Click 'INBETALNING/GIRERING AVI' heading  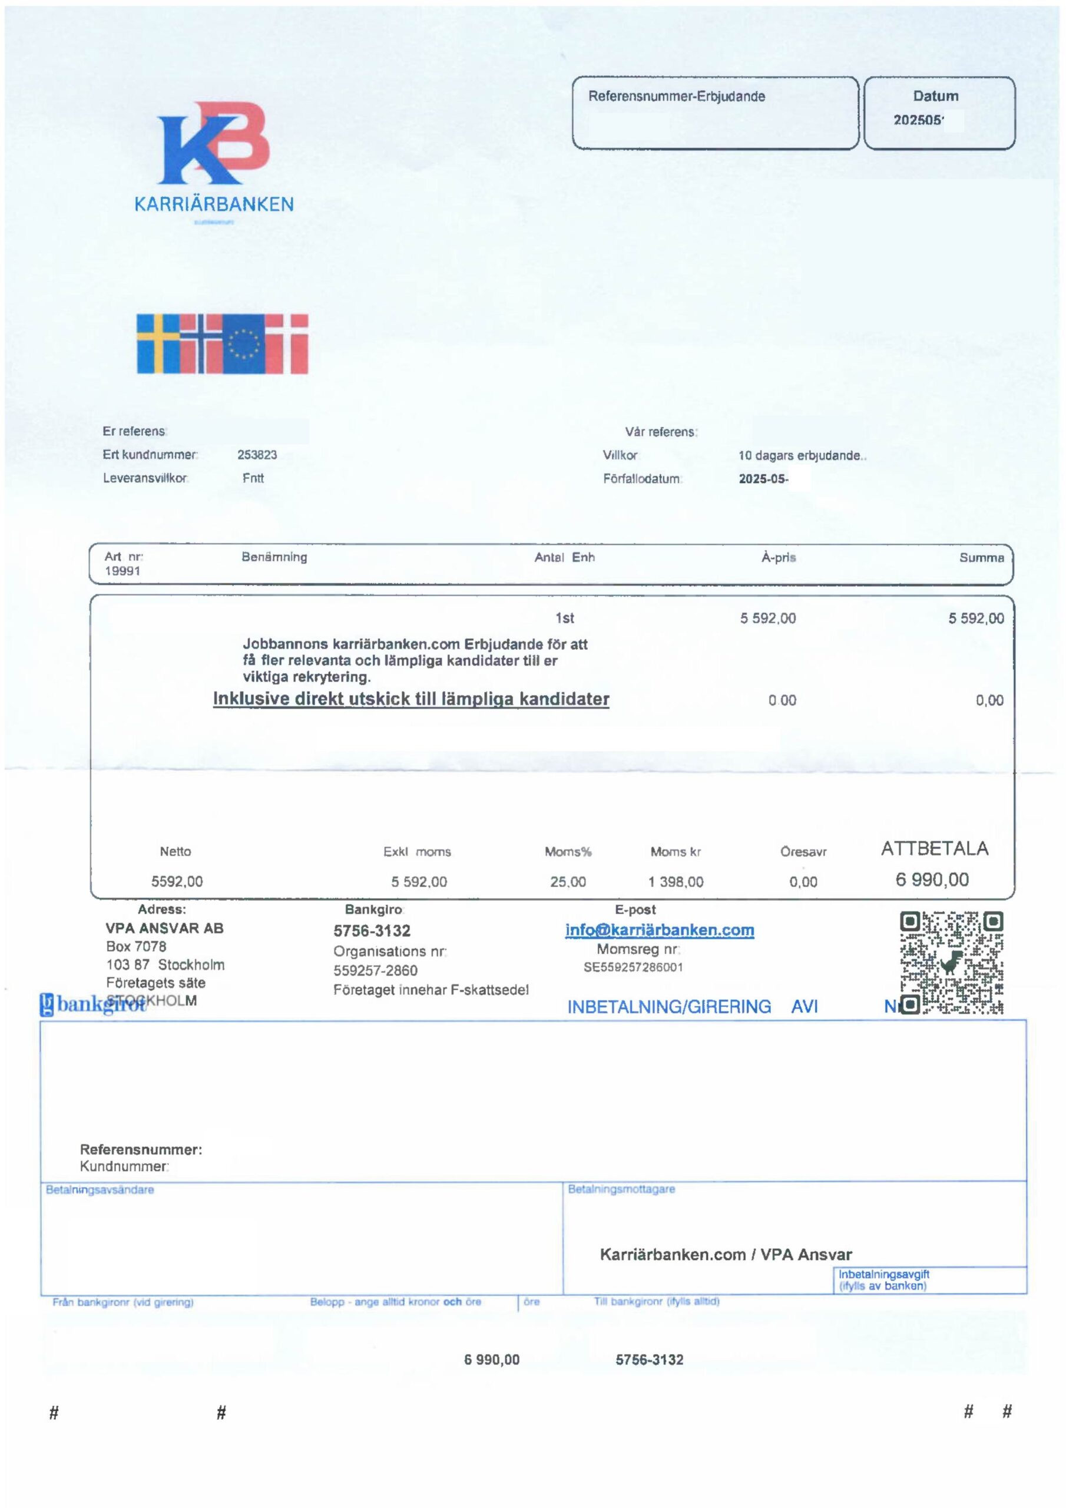point(693,1007)
